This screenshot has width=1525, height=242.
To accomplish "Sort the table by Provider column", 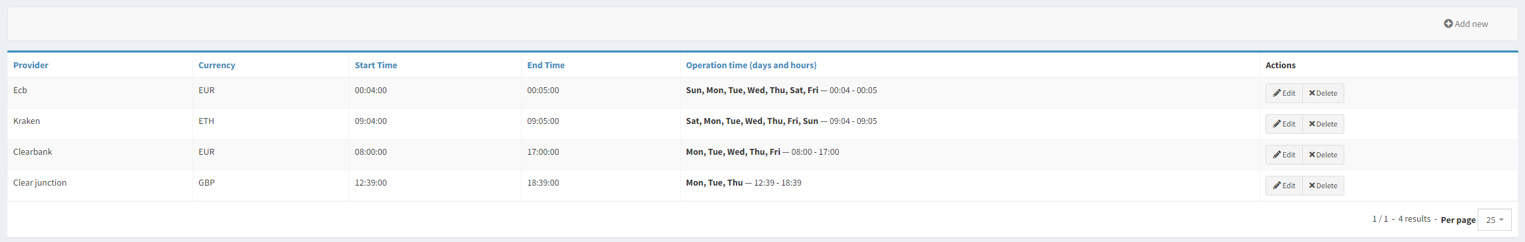I will 31,65.
